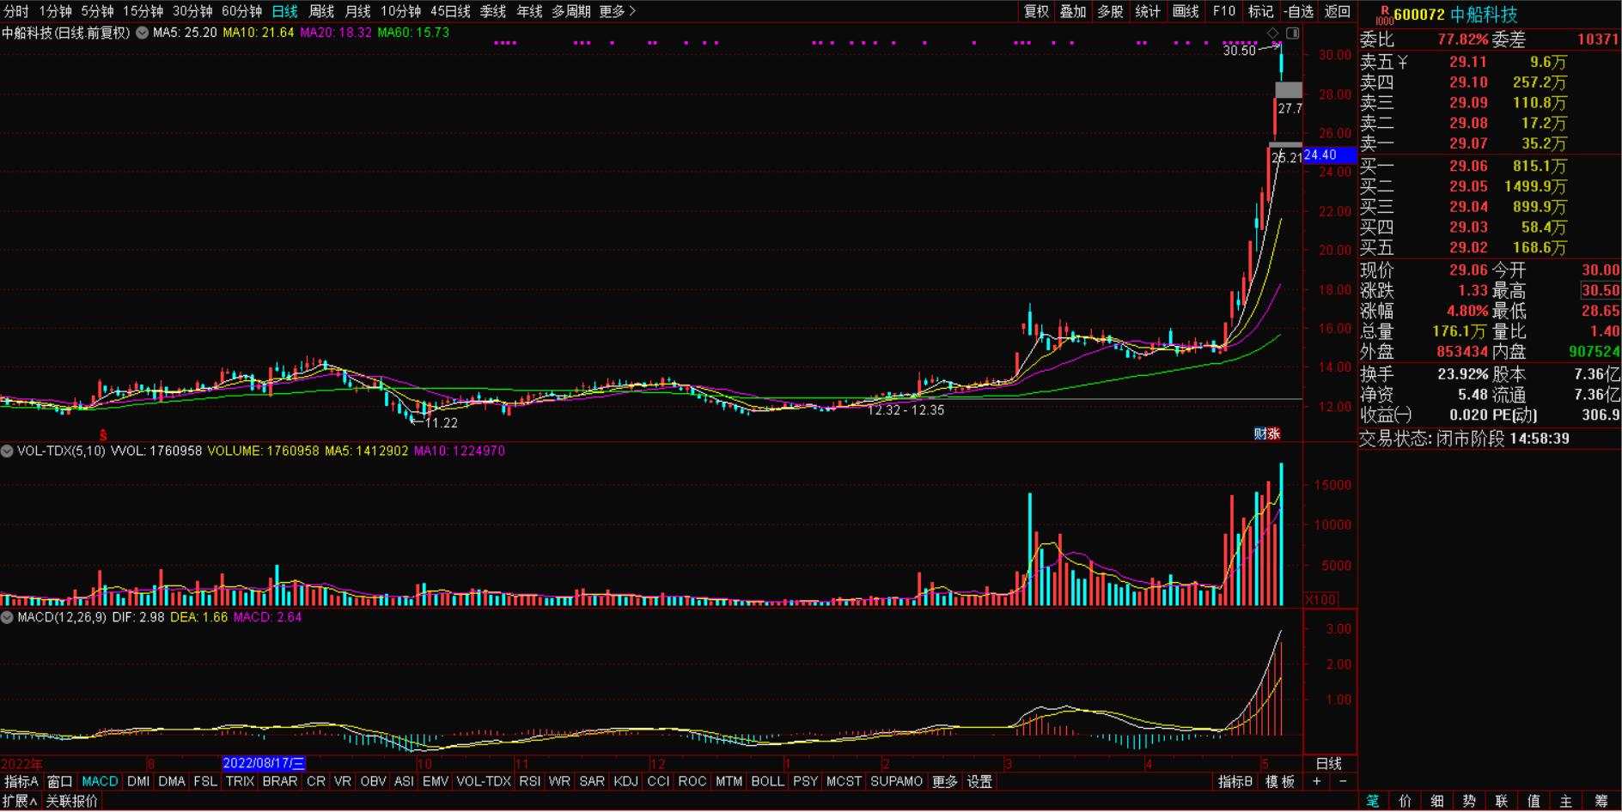The image size is (1622, 812).
Task: Expand the main chart MA indicator dropdown
Action: 143,33
